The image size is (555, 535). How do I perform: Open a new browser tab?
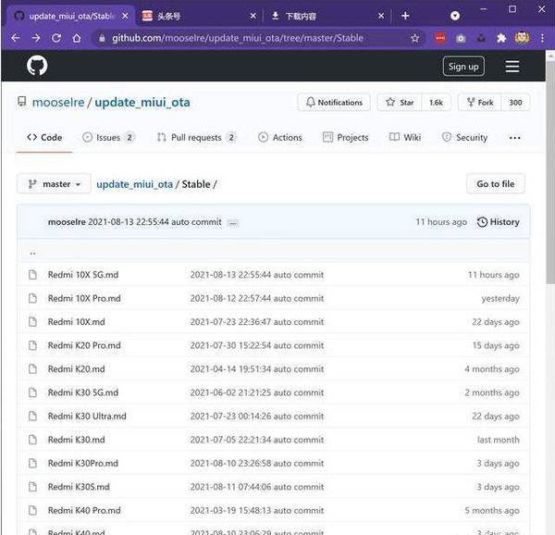pos(404,16)
